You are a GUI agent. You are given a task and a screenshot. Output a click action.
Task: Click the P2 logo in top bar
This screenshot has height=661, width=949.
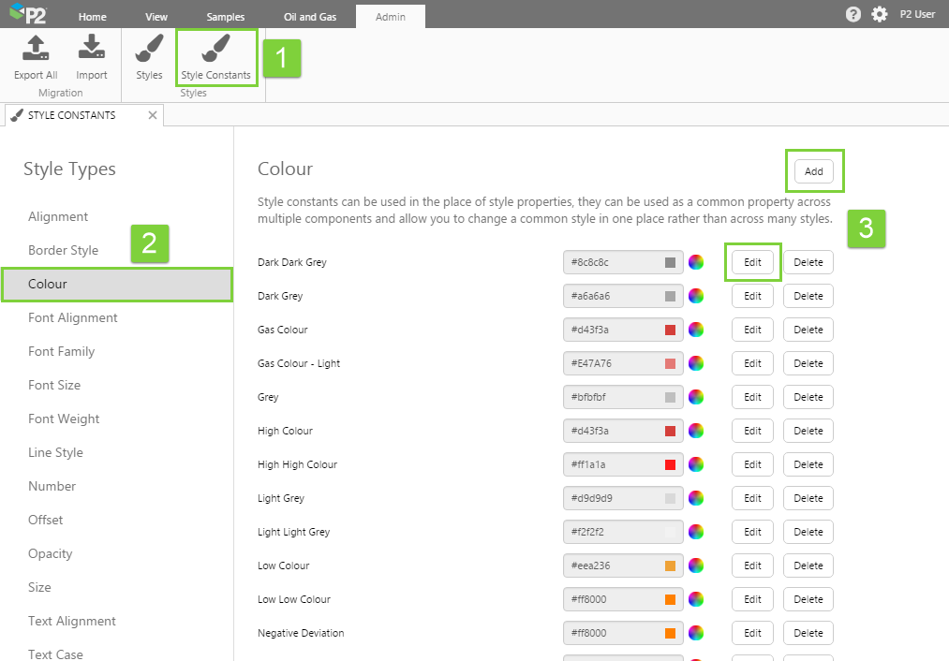tap(28, 14)
